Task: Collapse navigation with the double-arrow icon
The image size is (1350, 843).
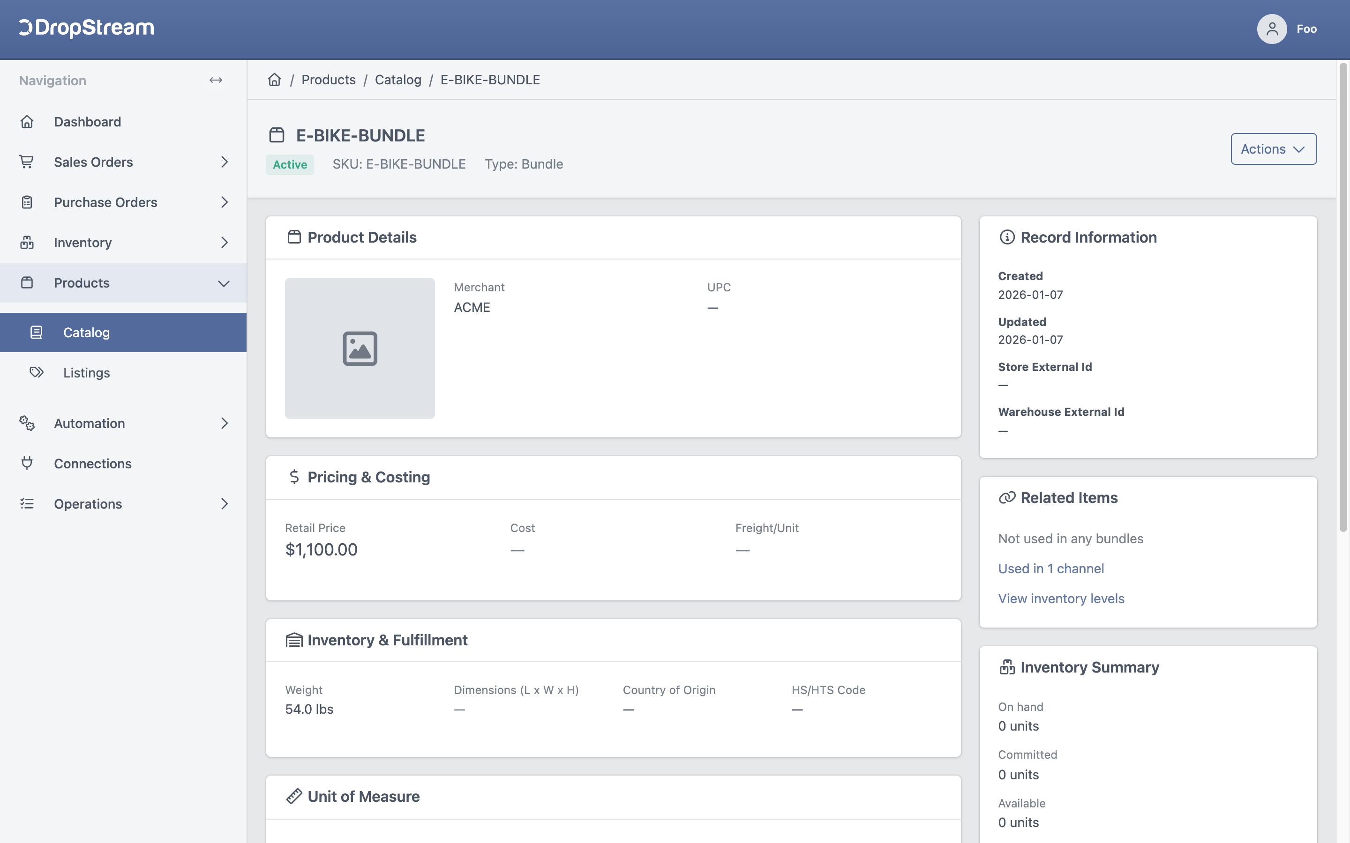Action: pyautogui.click(x=216, y=80)
